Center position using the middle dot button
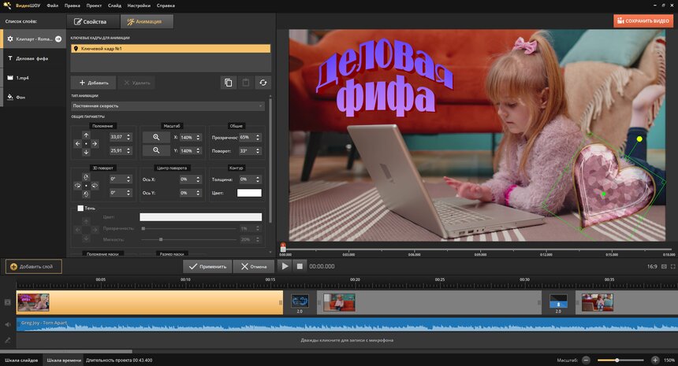The width and height of the screenshot is (678, 366). coord(86,143)
